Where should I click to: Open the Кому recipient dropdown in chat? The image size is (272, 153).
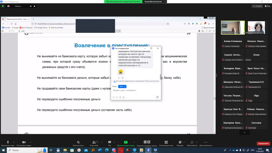point(122,86)
